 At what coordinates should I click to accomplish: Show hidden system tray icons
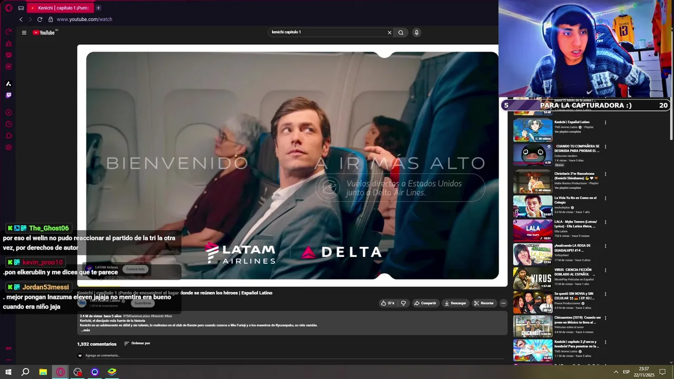(616, 372)
